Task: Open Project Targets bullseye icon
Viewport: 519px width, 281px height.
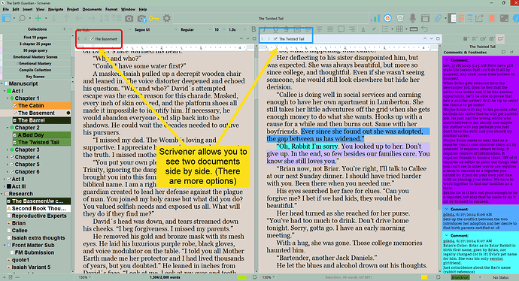Action: 387,19
